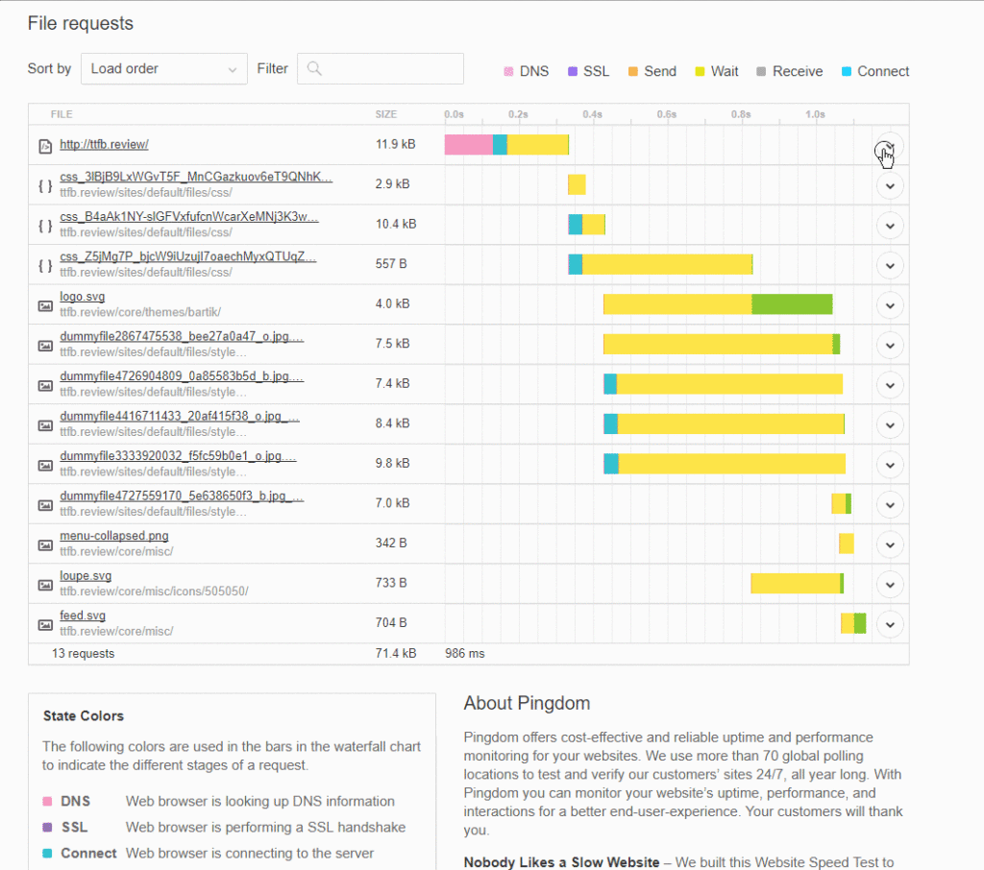Open the dummyfile4727559170 image link
The image size is (984, 870).
tap(182, 496)
